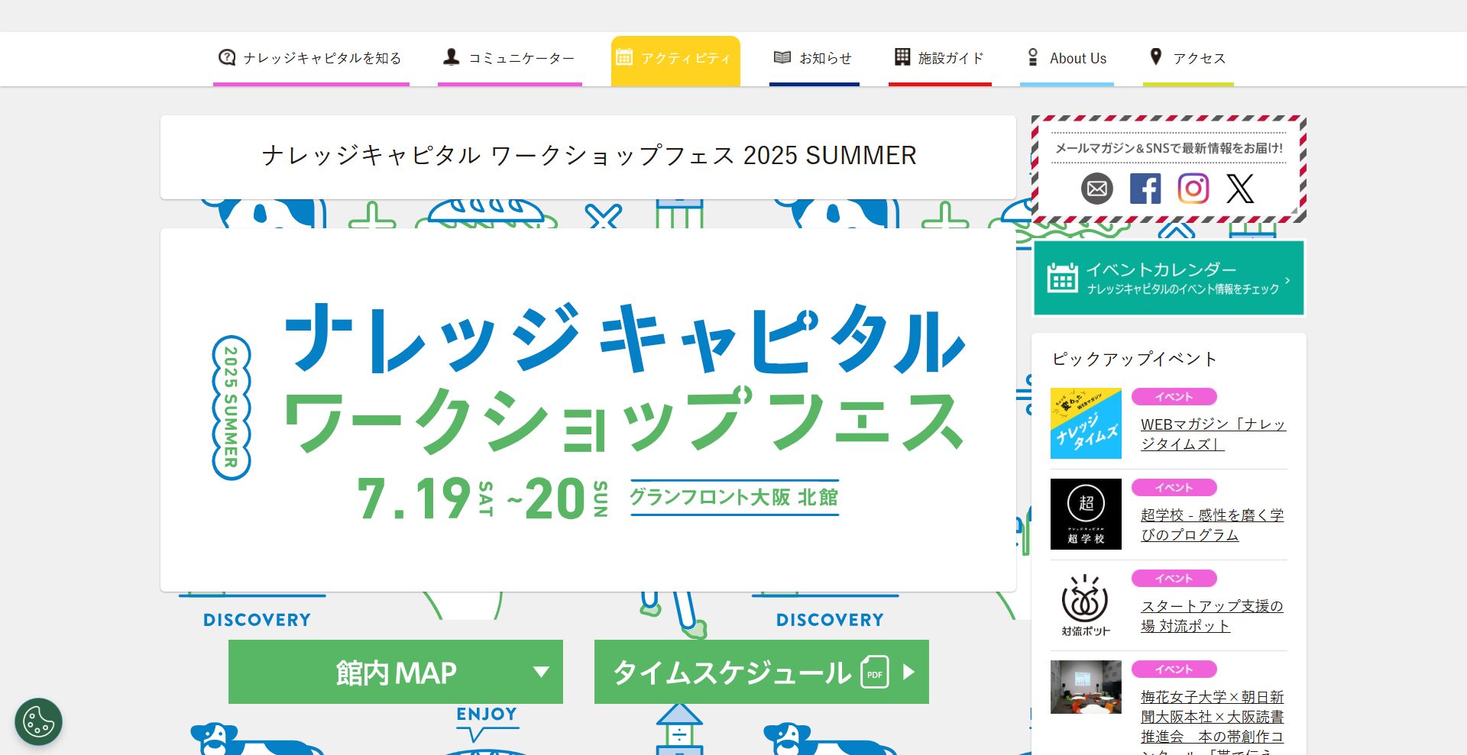This screenshot has width=1467, height=755.
Task: Click the calendar icon in イベントカレンダー banner
Action: click(1062, 278)
